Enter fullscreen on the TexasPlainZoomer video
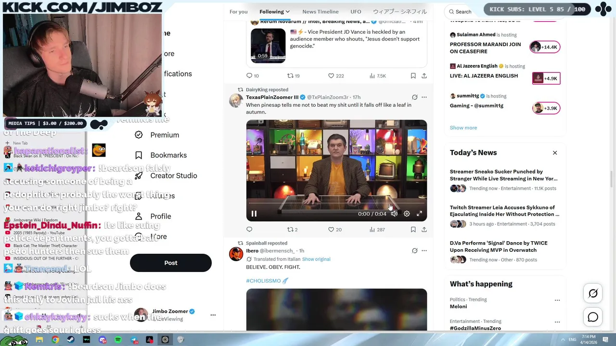Viewport: 616px width, 346px height. click(x=419, y=214)
